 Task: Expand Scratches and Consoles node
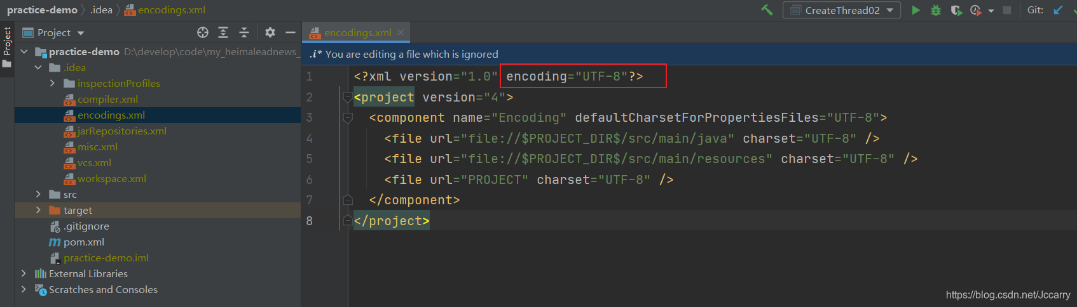tap(24, 289)
